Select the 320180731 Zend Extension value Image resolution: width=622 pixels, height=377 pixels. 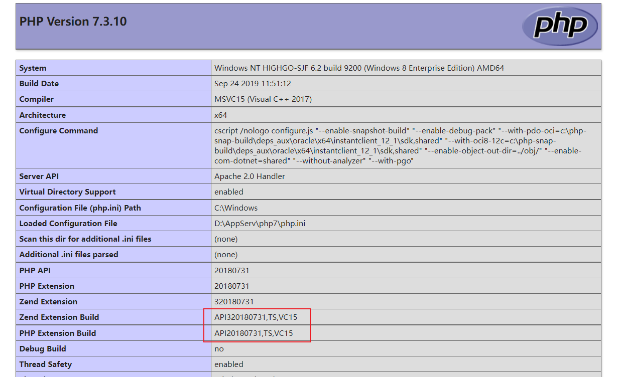tap(234, 301)
